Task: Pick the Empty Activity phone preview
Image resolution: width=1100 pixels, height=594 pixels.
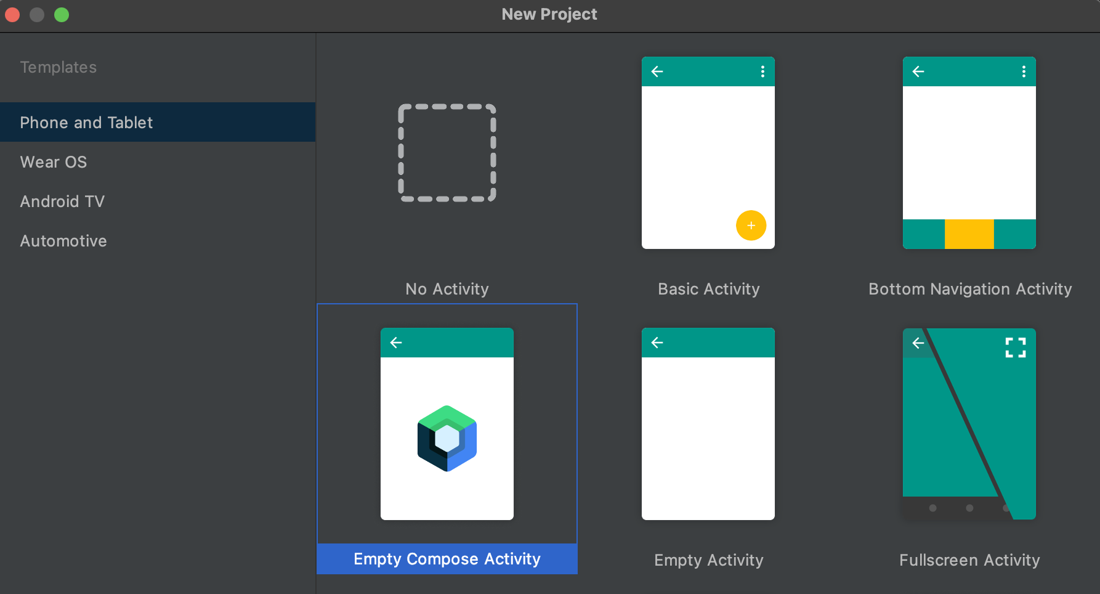Action: [x=708, y=424]
